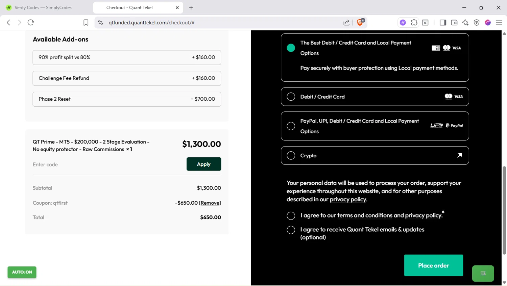Agree to terms and conditions checkbox
This screenshot has width=507, height=286.
[291, 216]
